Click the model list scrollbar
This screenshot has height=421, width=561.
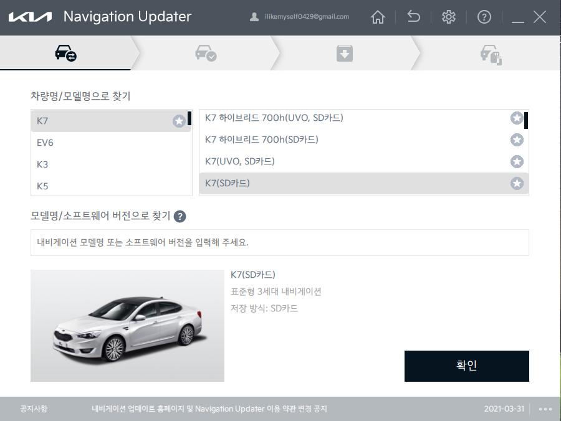coord(526,121)
